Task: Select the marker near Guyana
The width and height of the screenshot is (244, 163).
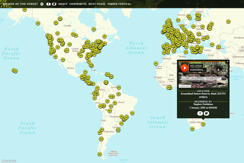Action: click(119, 87)
